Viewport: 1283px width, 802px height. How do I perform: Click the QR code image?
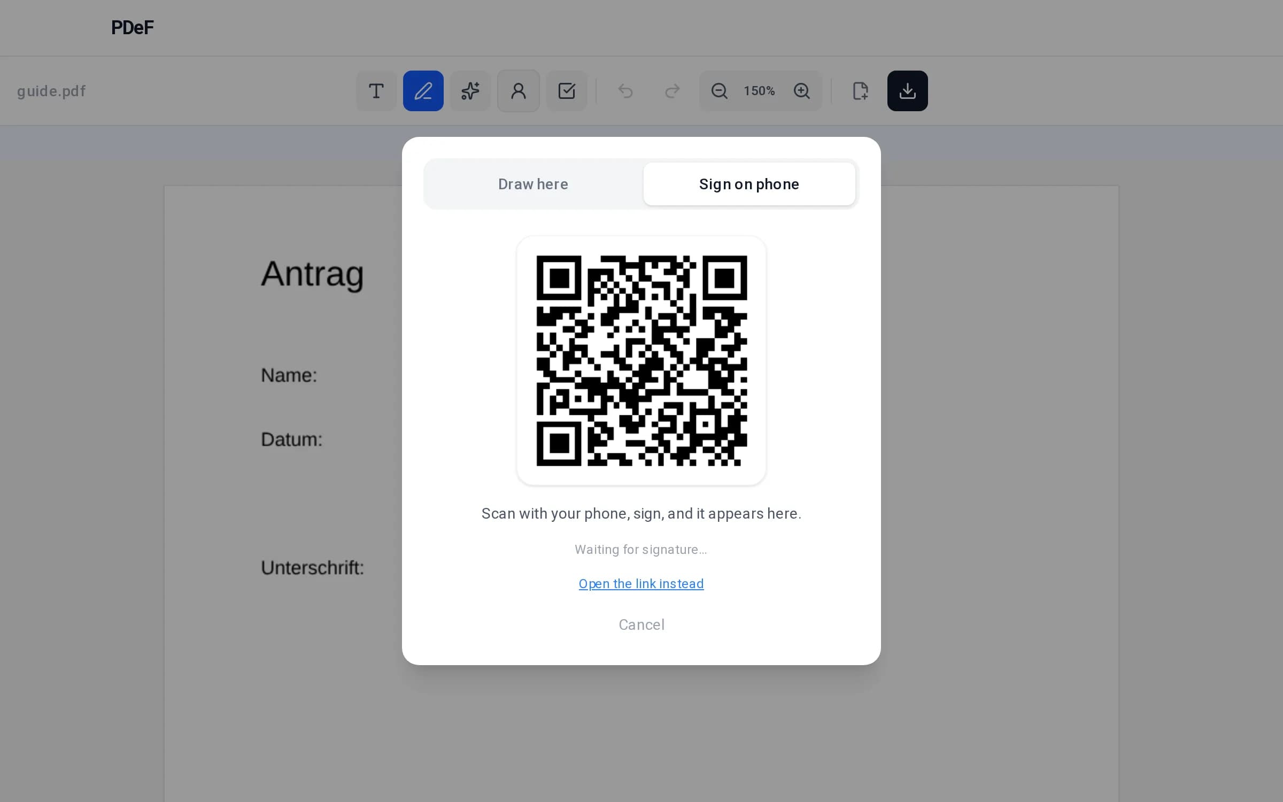641,361
